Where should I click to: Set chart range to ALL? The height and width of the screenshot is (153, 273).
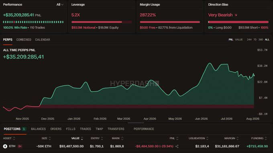click(267, 40)
